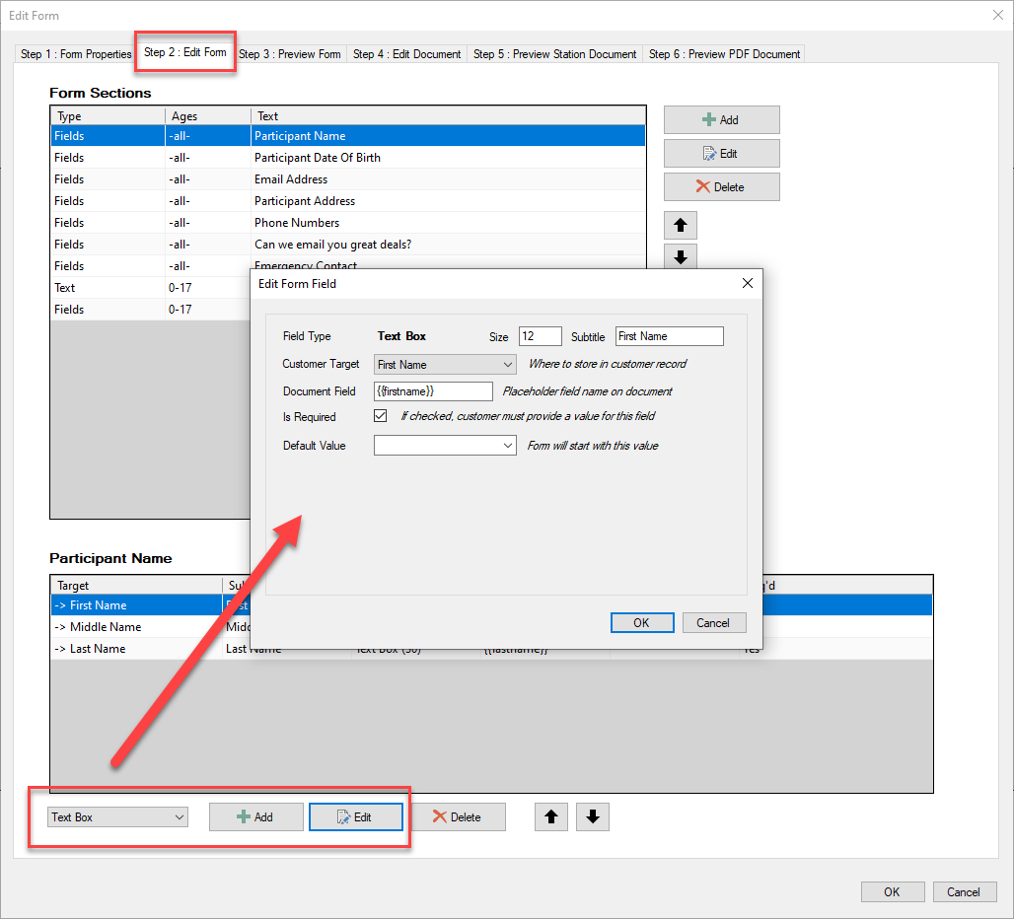Screen dimensions: 1014x919
Task: Add a new field to Participant Name
Action: pyautogui.click(x=256, y=816)
